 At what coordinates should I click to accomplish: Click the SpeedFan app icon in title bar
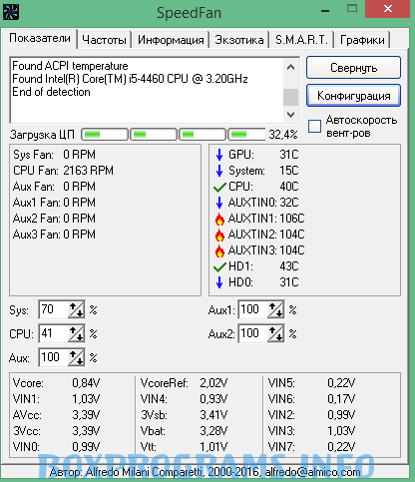(11, 12)
